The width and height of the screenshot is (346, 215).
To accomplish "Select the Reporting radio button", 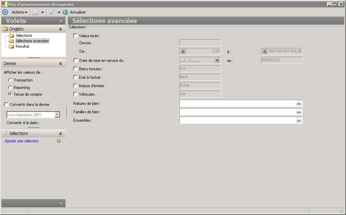I will [10, 88].
